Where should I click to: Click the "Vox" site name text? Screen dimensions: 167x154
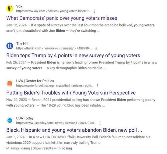coord(19,6)
